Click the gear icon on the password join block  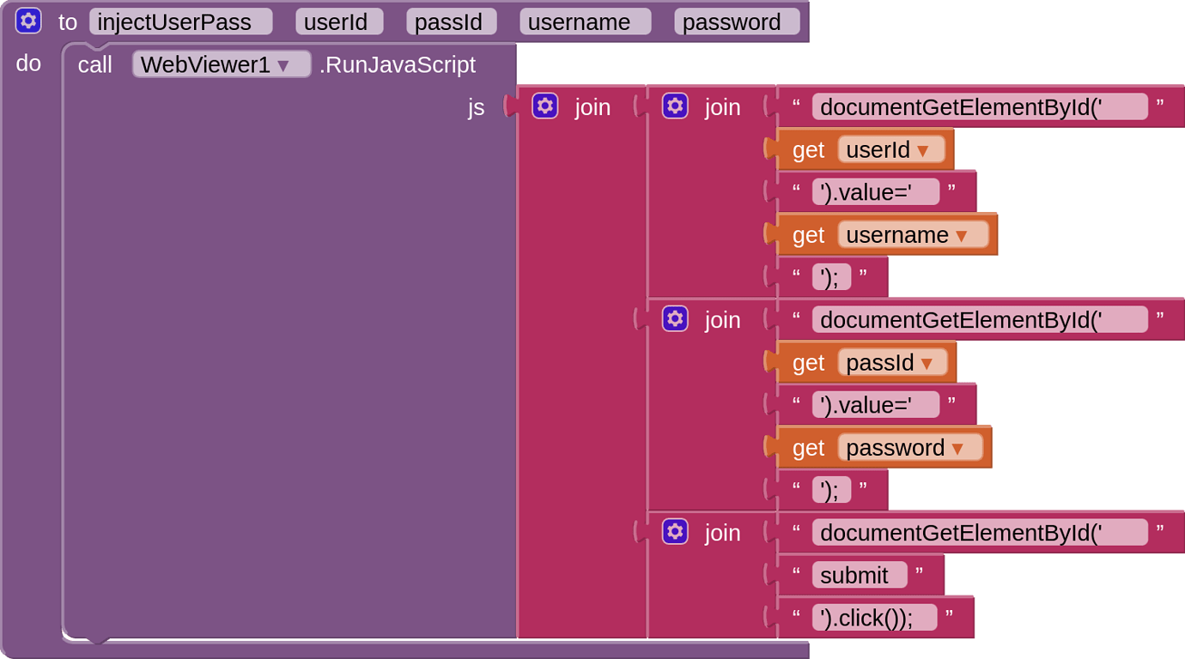(675, 318)
